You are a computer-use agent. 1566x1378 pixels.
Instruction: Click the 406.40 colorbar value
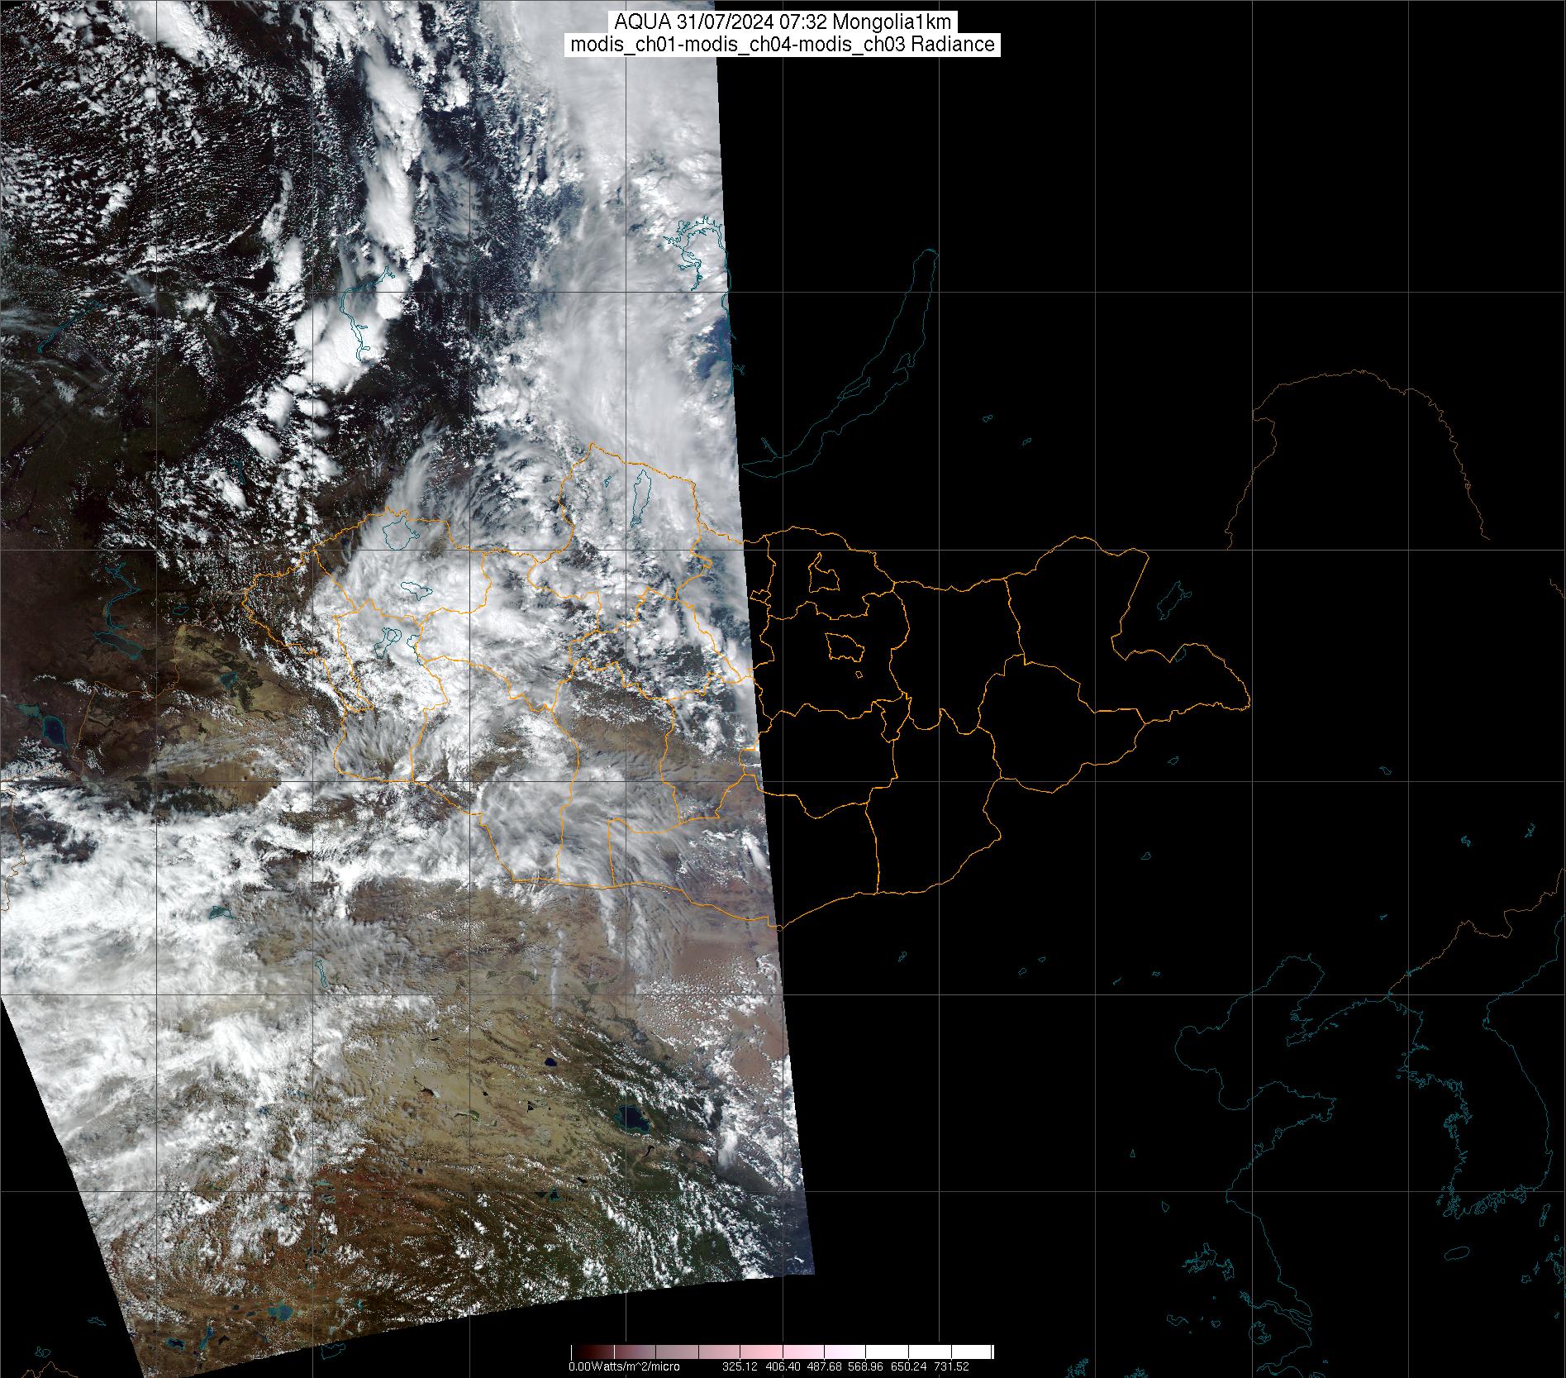(782, 1366)
